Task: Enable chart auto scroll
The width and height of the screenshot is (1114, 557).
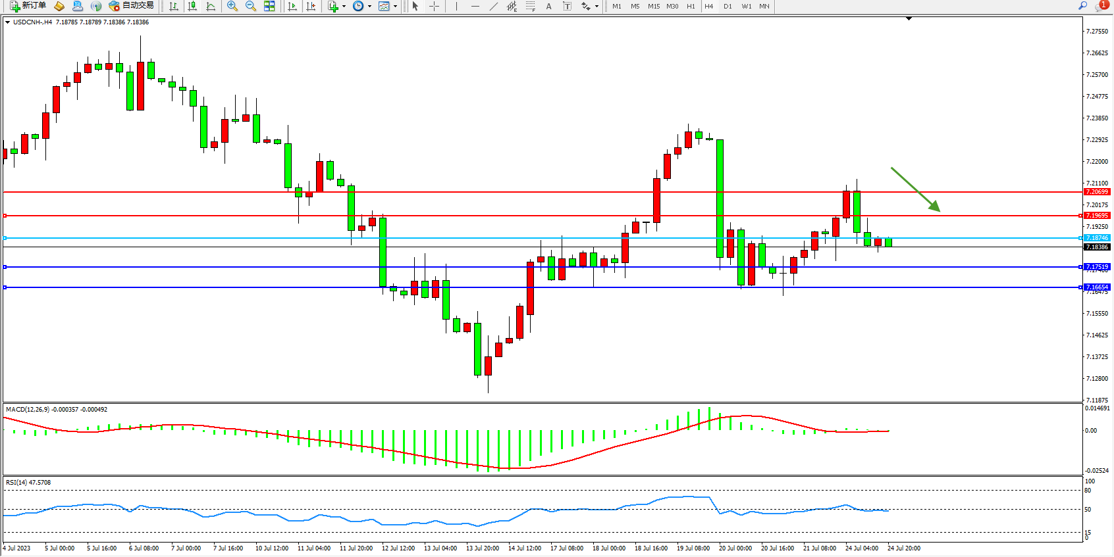Action: [292, 6]
